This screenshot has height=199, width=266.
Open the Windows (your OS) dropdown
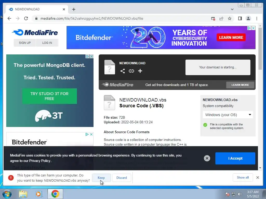pos(228,115)
